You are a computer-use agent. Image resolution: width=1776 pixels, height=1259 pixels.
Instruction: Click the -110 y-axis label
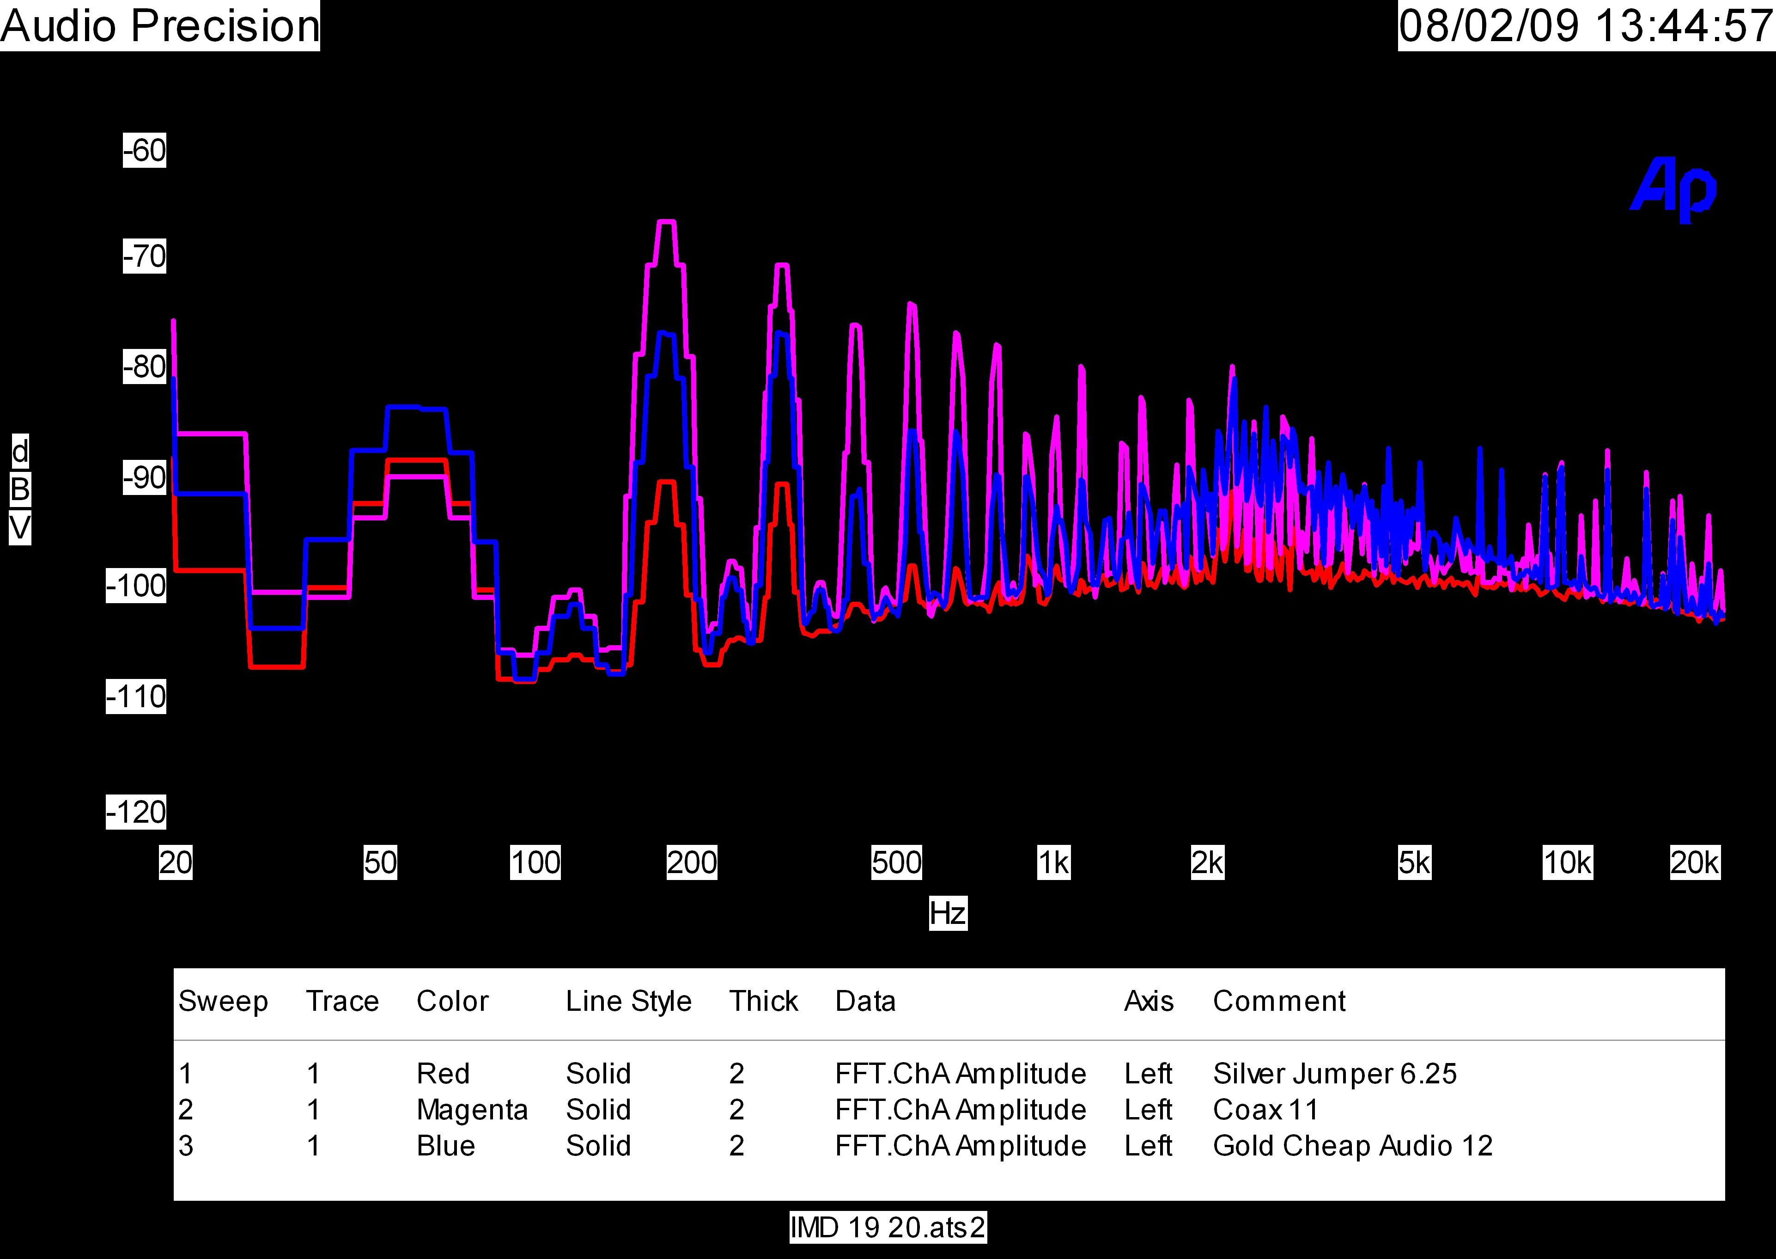tap(136, 697)
